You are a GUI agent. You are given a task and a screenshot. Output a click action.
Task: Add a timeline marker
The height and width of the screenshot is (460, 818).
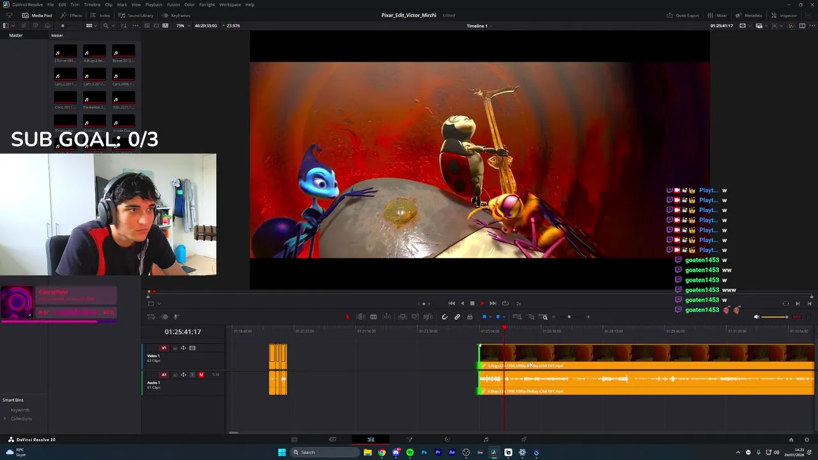pos(498,317)
